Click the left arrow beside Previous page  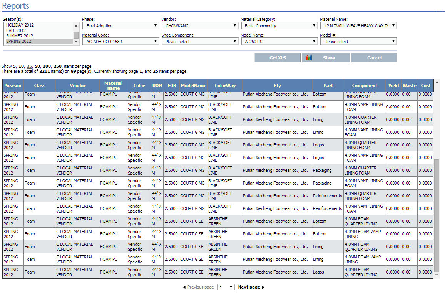click(184, 287)
